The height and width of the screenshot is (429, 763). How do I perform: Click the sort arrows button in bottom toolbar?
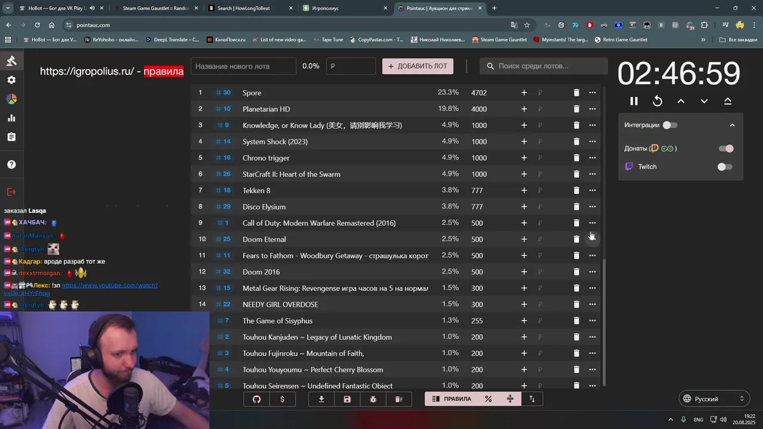point(532,399)
